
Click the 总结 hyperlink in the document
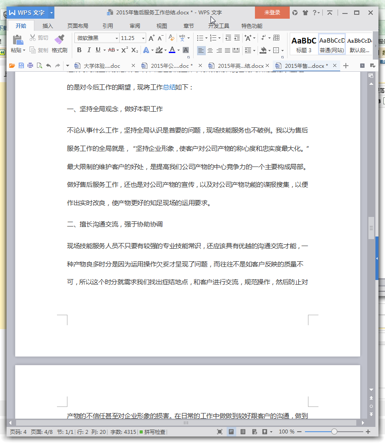tap(169, 87)
